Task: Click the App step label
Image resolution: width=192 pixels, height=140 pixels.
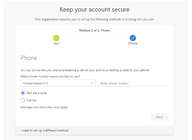Action: pyautogui.click(x=56, y=43)
